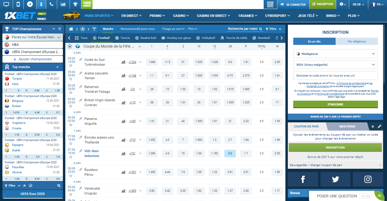
Task: Open NBA in top championships
Action: coord(33,45)
